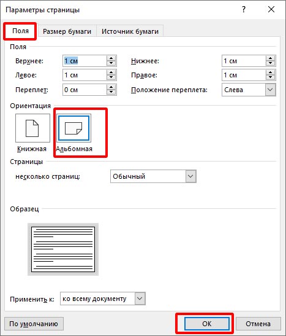Open the Источник бумаги tab
The width and height of the screenshot is (286, 336).
pyautogui.click(x=130, y=31)
